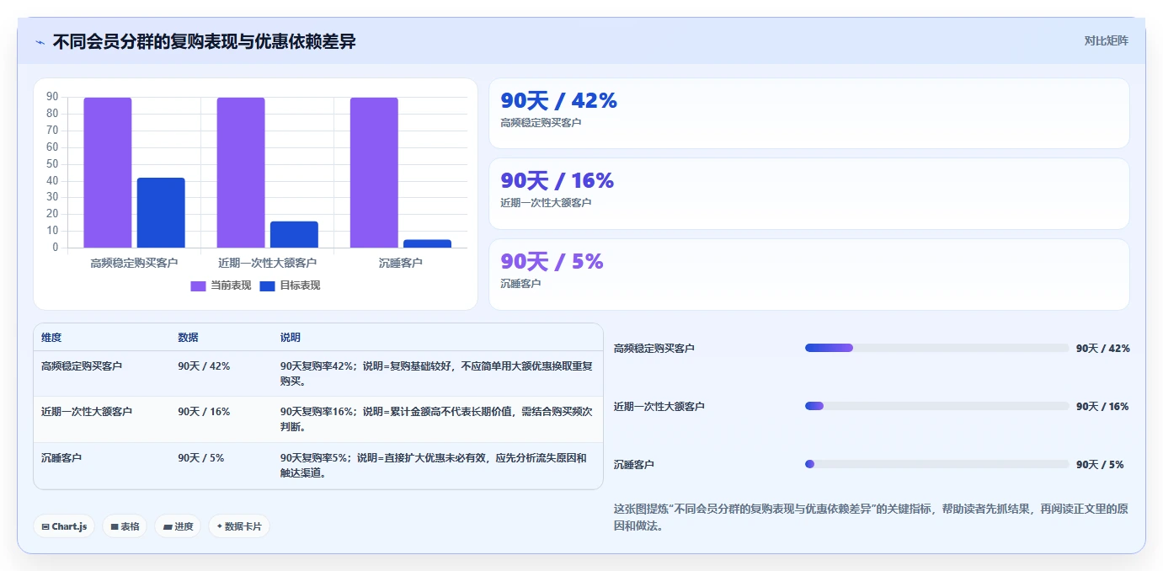Image resolution: width=1163 pixels, height=571 pixels.
Task: Click the purple 当前表现 legend swatch
Action: pos(199,285)
